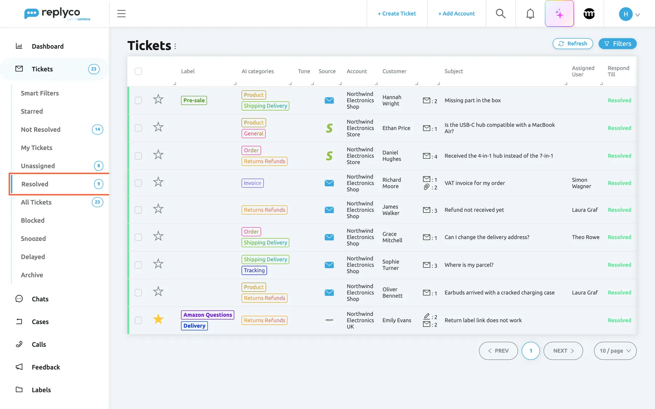655x409 pixels.
Task: Launch the AI assistant sparkle icon
Action: point(559,14)
